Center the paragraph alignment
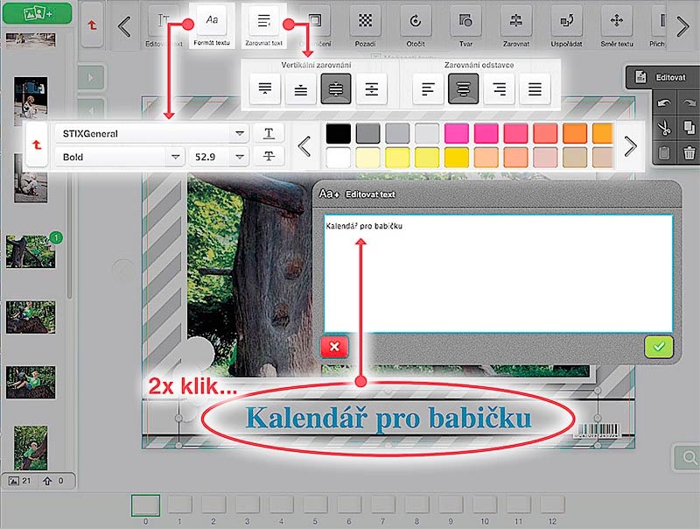Image resolution: width=700 pixels, height=529 pixels. point(464,88)
